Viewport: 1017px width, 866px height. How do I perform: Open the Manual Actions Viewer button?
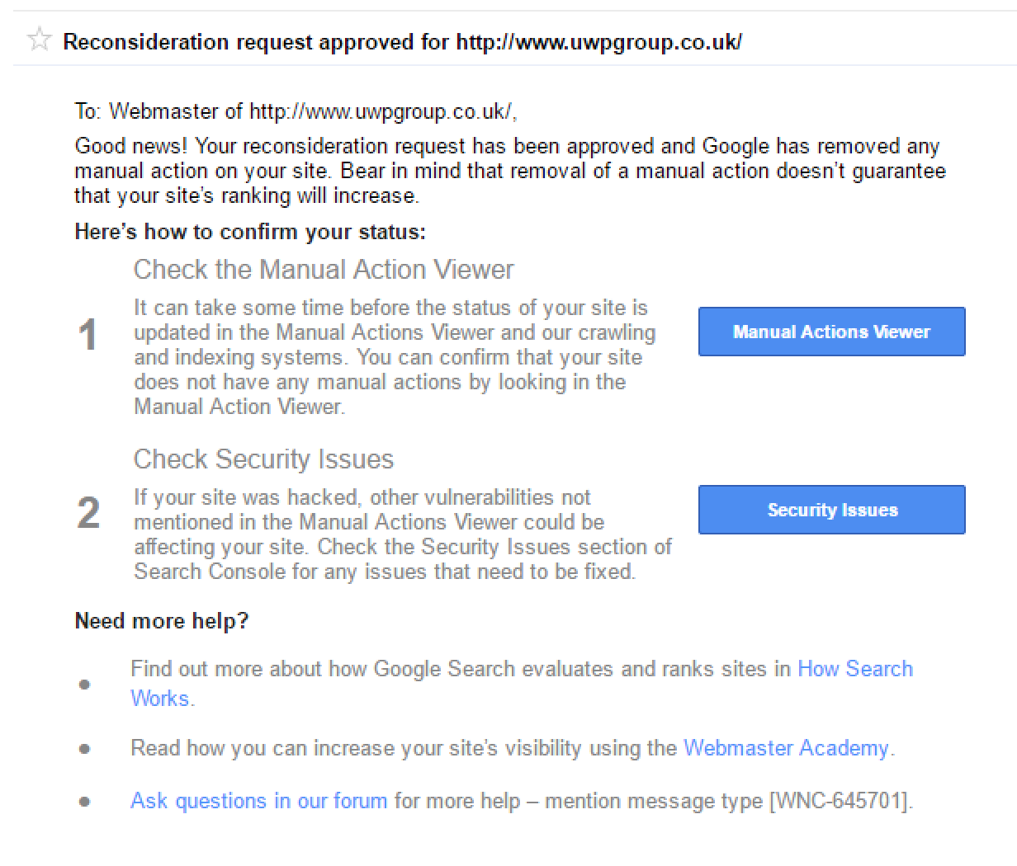pos(831,332)
